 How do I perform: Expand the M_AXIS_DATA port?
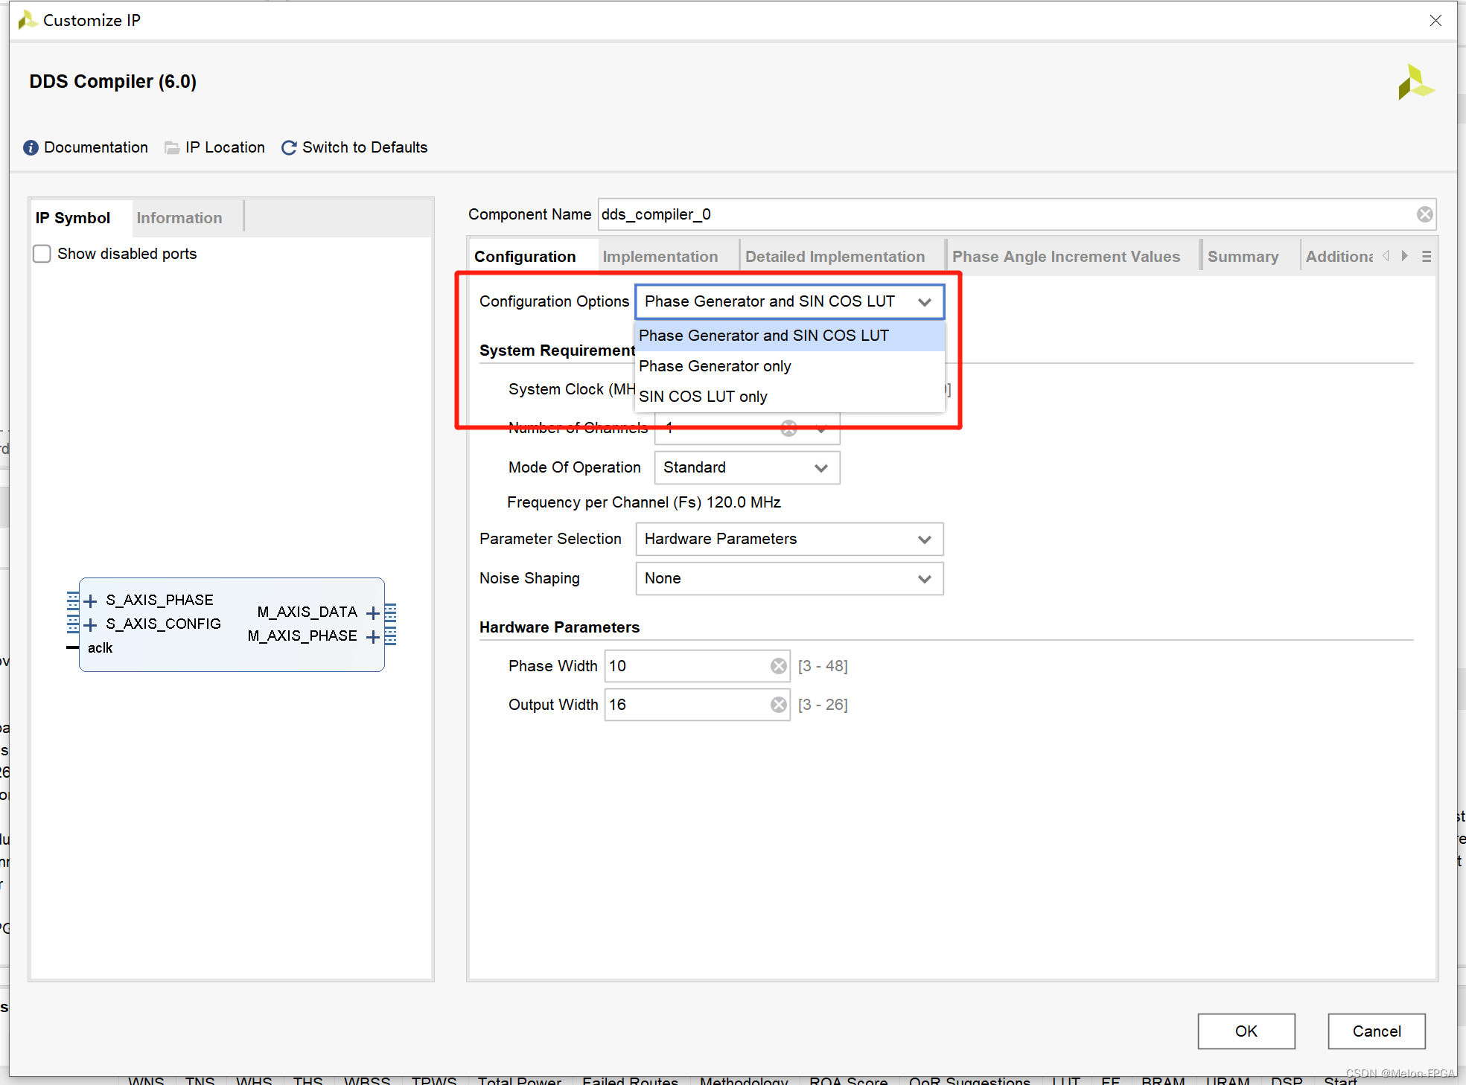point(373,612)
